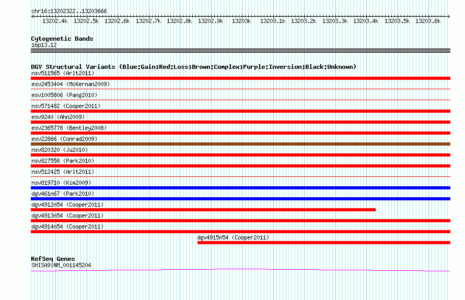This screenshot has width=465, height=300.
Task: Click the 13202.7k ruler tick label
Action: click(x=148, y=21)
